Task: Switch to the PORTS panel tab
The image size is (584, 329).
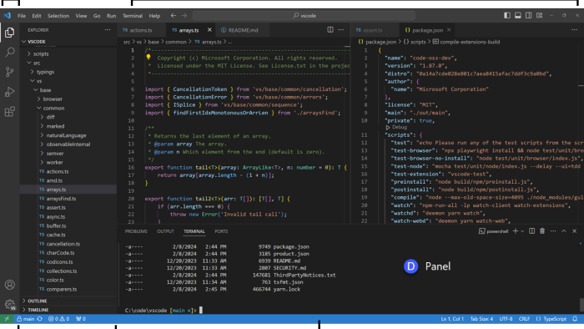Action: (221, 231)
